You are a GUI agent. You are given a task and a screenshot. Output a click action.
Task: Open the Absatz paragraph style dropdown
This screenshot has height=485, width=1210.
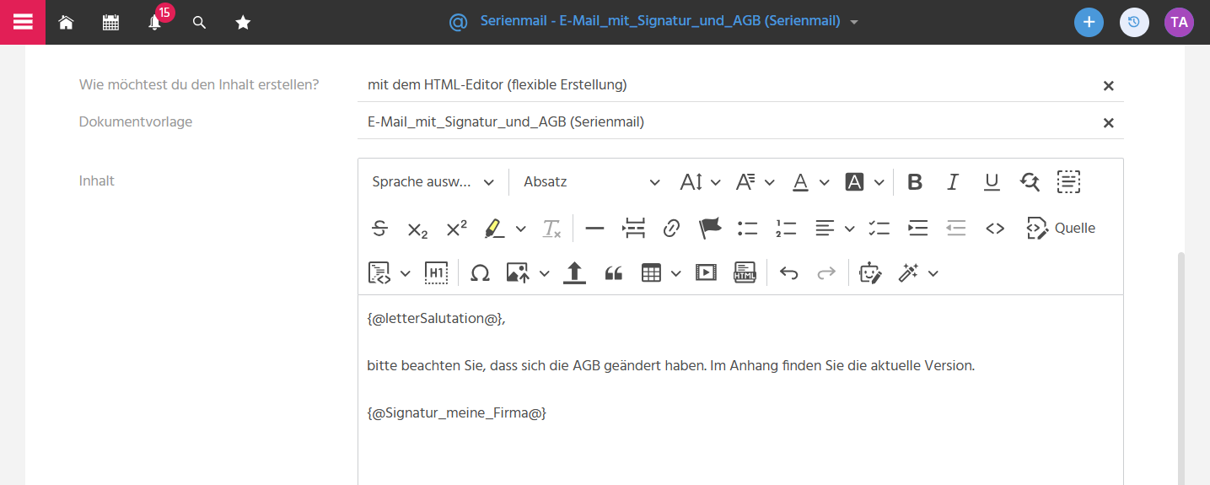593,181
